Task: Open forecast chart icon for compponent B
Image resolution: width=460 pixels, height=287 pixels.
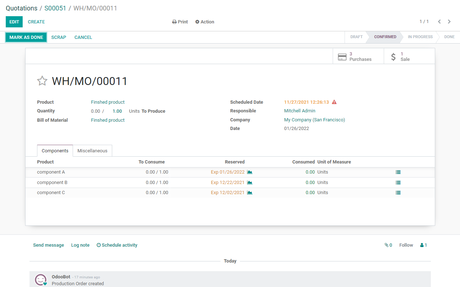Action: pyautogui.click(x=250, y=183)
